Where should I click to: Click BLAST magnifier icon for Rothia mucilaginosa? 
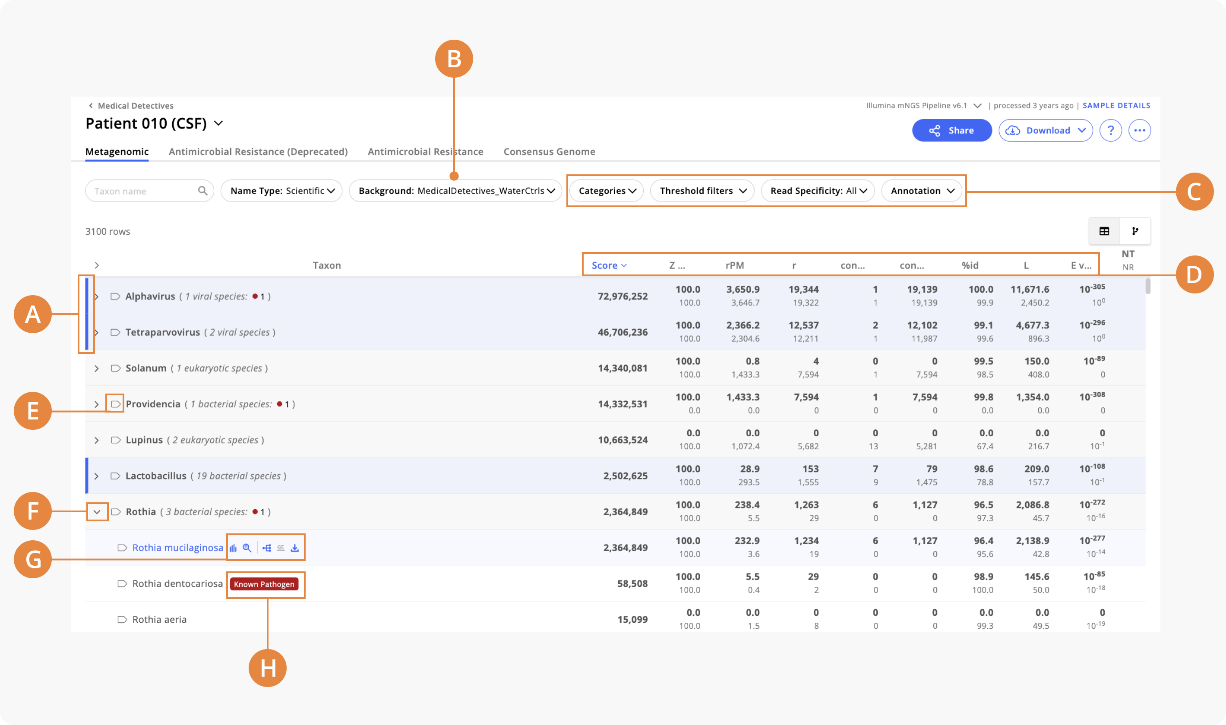coord(247,548)
